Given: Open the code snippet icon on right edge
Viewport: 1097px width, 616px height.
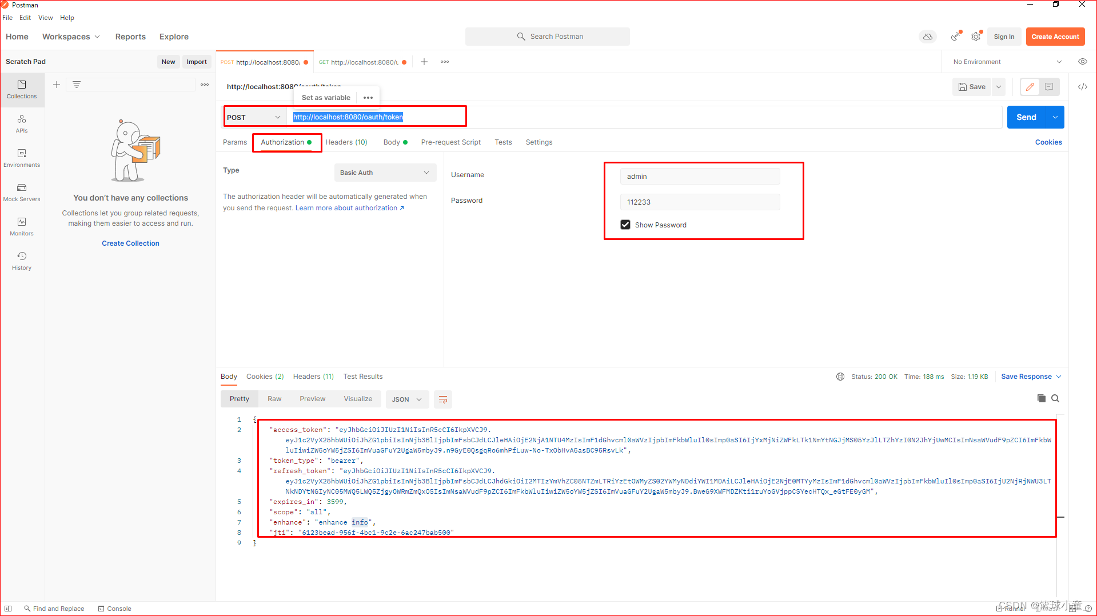Looking at the screenshot, I should [x=1083, y=87].
